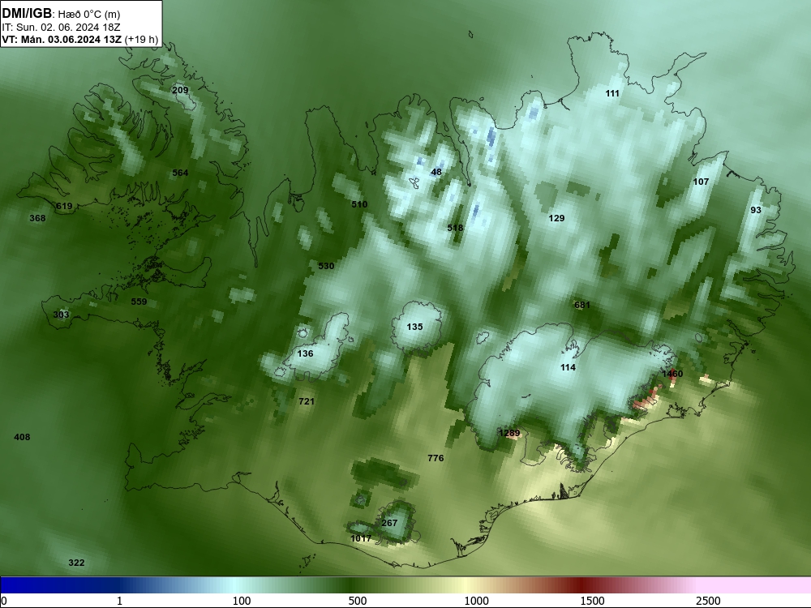The image size is (811, 608).
Task: Click the legend tick label 500
Action: (x=358, y=601)
